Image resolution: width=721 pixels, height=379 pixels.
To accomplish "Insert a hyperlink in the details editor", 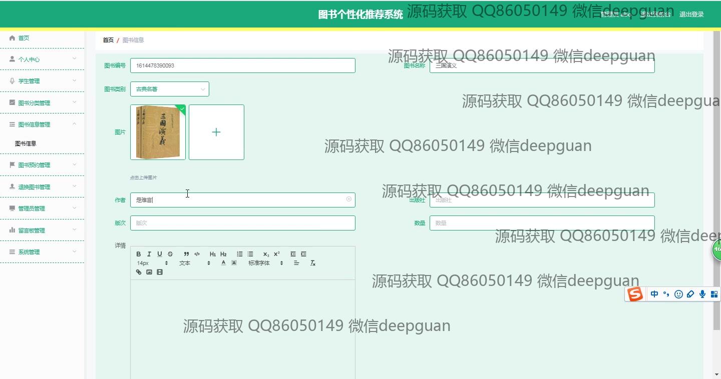I will (139, 272).
